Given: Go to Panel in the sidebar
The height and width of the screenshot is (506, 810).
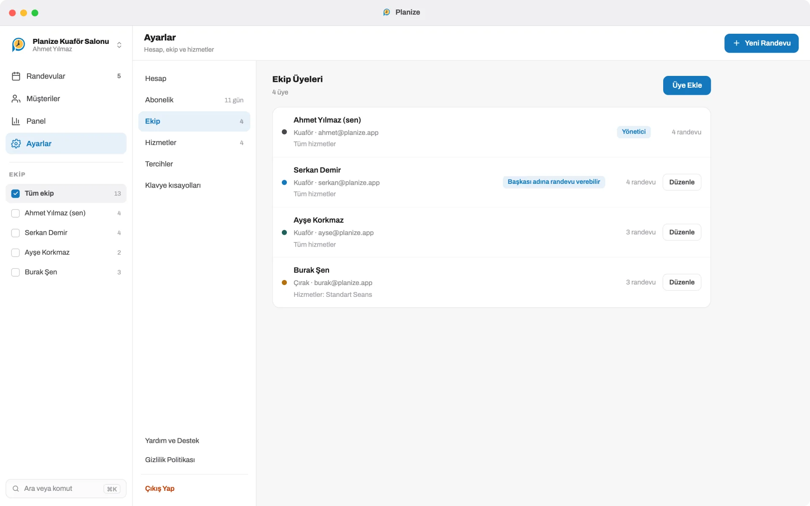Looking at the screenshot, I should click(66, 121).
